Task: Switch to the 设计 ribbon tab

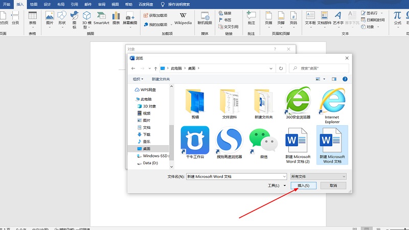Action: coord(48,4)
